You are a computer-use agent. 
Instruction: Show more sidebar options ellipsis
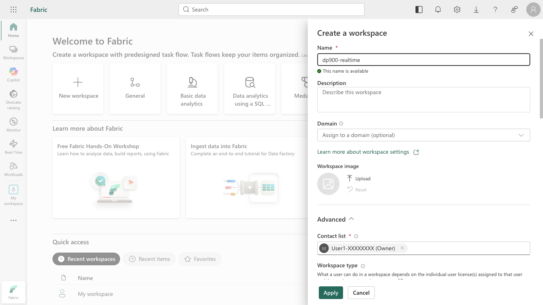14,220
